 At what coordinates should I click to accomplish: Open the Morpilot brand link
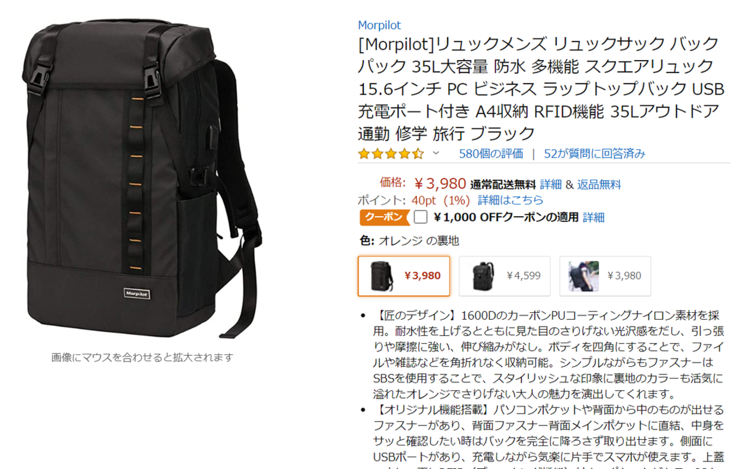click(x=379, y=25)
